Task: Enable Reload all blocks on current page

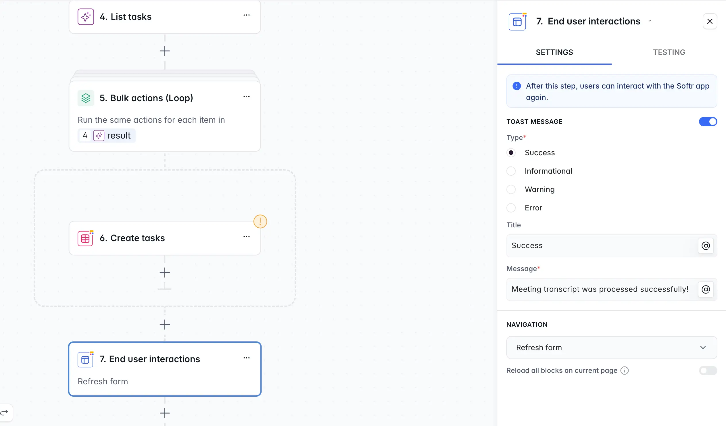Action: click(708, 370)
